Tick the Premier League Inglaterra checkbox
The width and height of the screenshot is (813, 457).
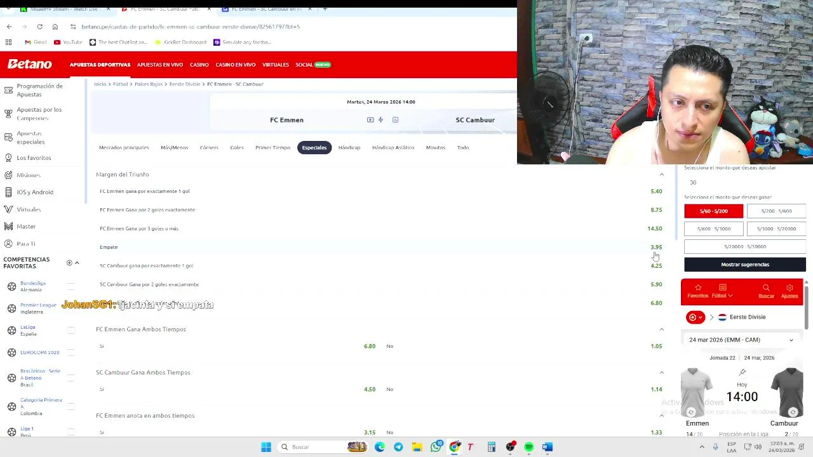[x=71, y=308]
